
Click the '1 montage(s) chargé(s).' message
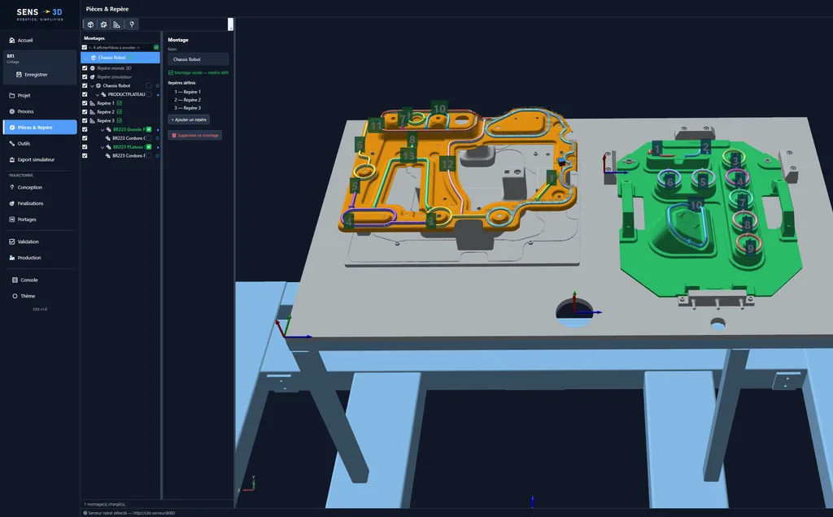coord(105,504)
